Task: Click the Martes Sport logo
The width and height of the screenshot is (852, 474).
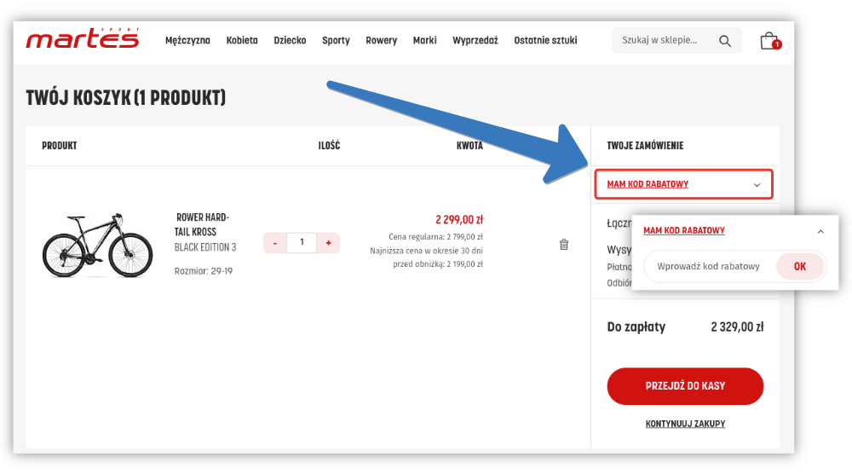Action: pos(82,39)
